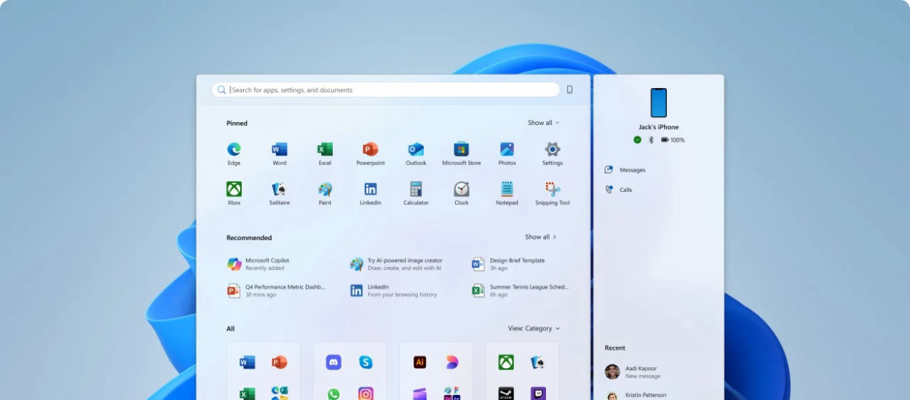
Task: Open recommended Microsoft Copilot entry
Action: (266, 264)
